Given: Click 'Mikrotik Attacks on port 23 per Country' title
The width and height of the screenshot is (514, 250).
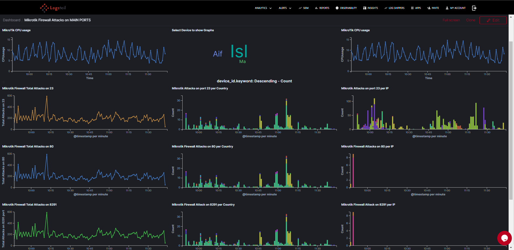Looking at the screenshot, I should pyautogui.click(x=200, y=88).
